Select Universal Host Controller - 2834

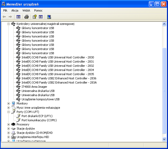(58, 70)
